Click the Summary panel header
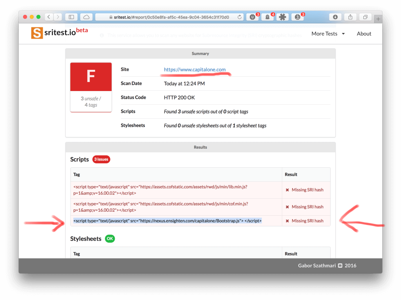The width and height of the screenshot is (401, 300). tap(200, 54)
